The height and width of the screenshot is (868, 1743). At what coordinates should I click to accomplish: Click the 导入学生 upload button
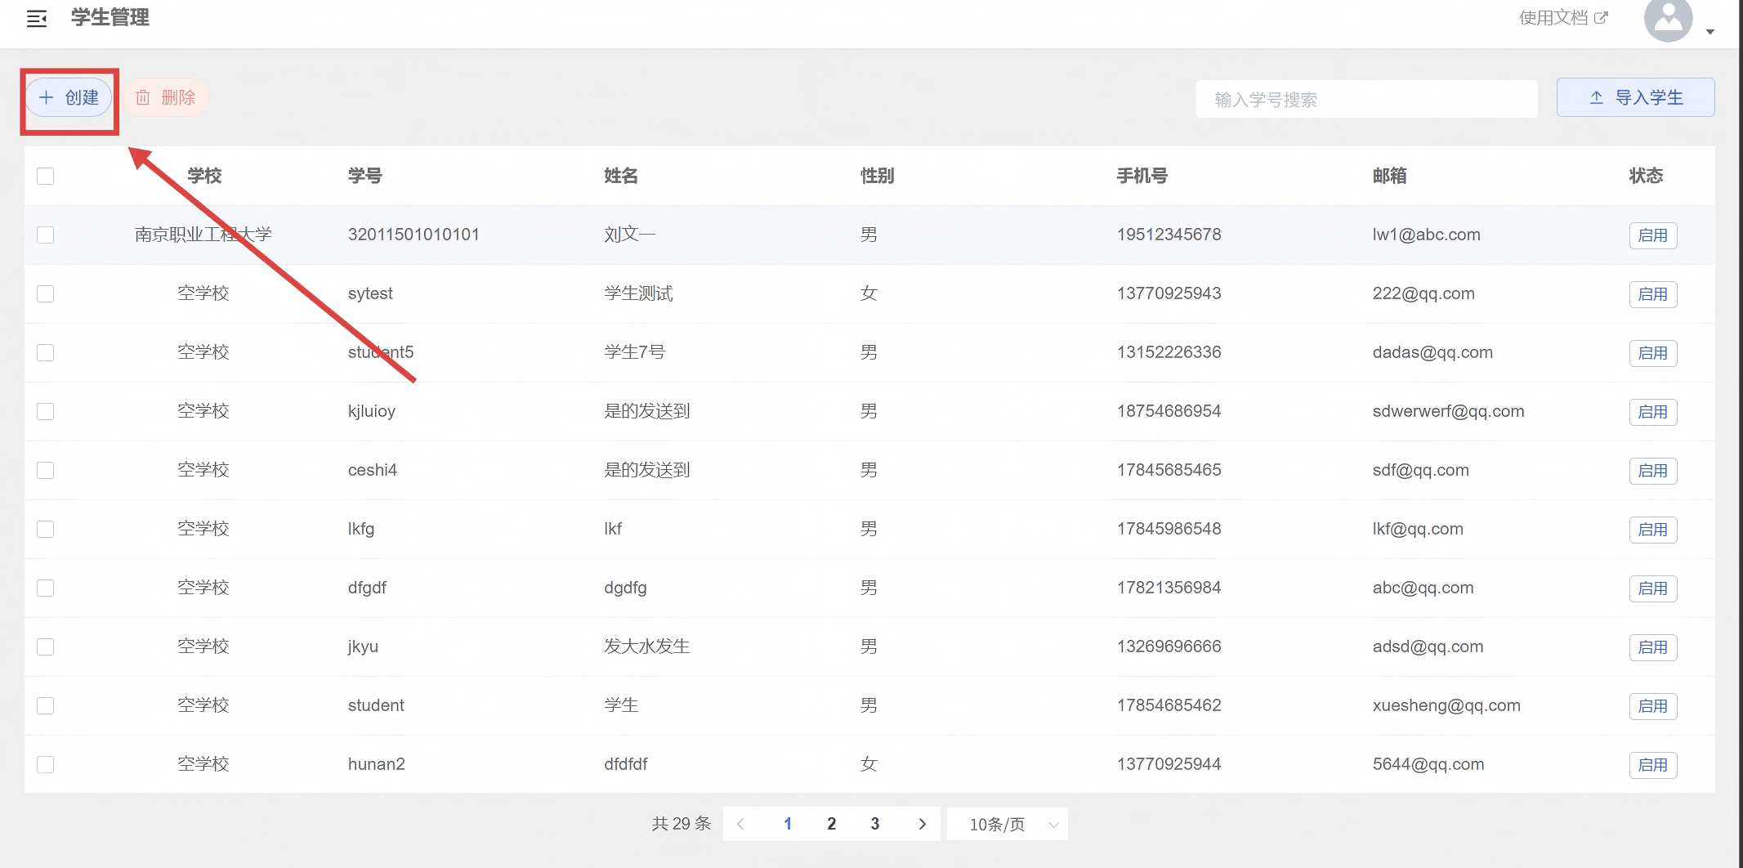pos(1635,98)
